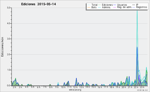Click the IP legend dark line

pos(134,5)
